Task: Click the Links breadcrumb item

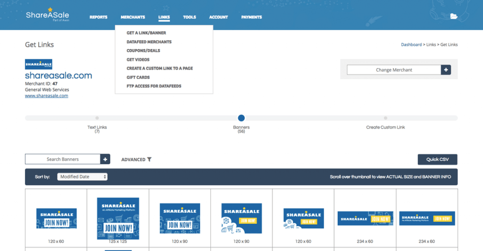Action: [x=431, y=45]
